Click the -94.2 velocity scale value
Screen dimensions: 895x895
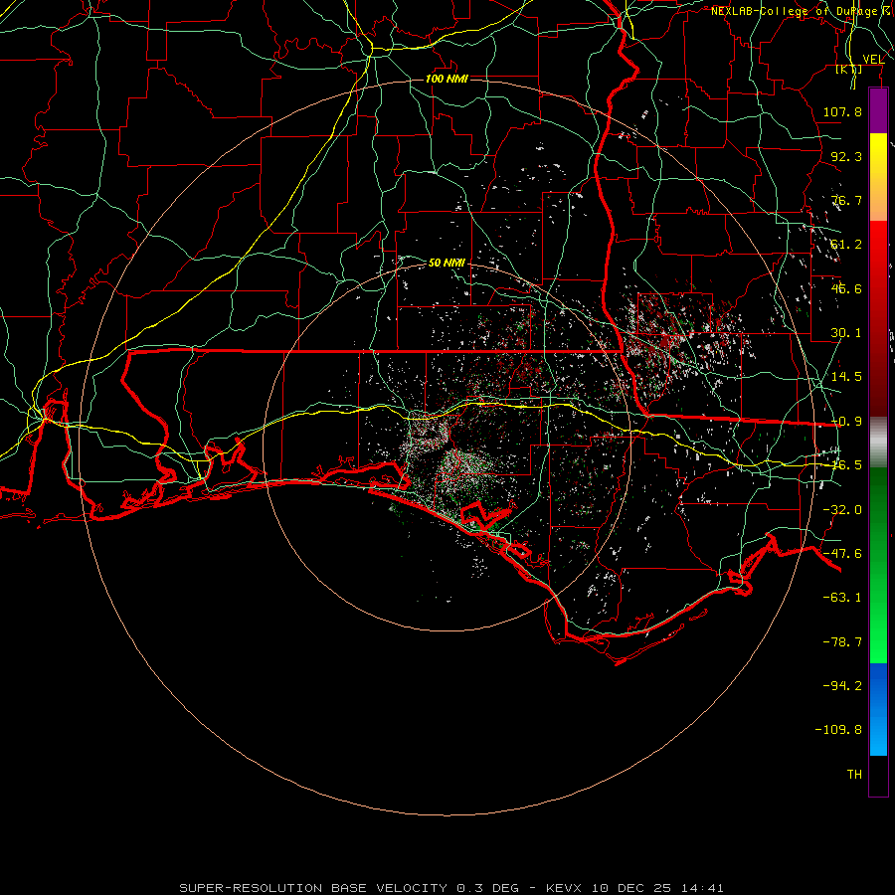(842, 686)
